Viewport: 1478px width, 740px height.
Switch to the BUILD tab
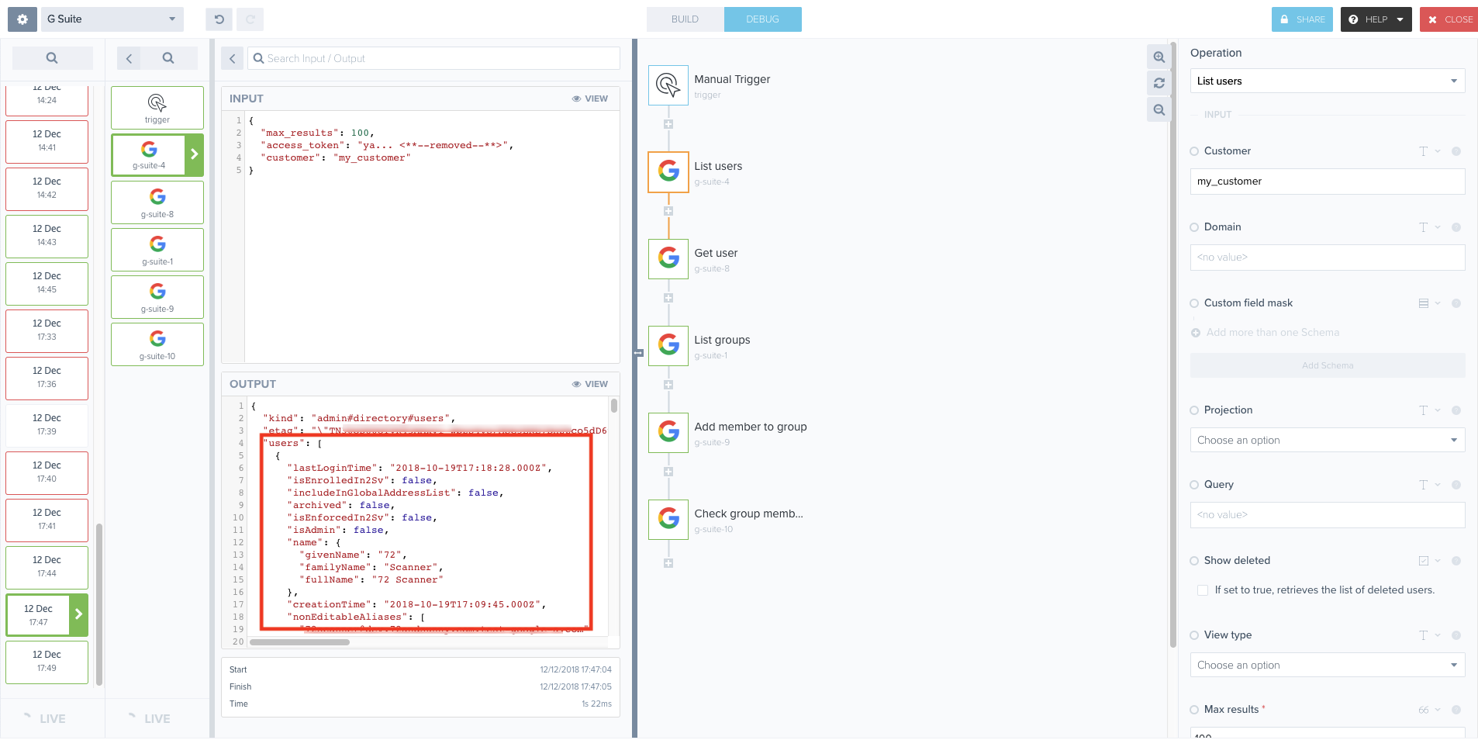[x=685, y=19]
